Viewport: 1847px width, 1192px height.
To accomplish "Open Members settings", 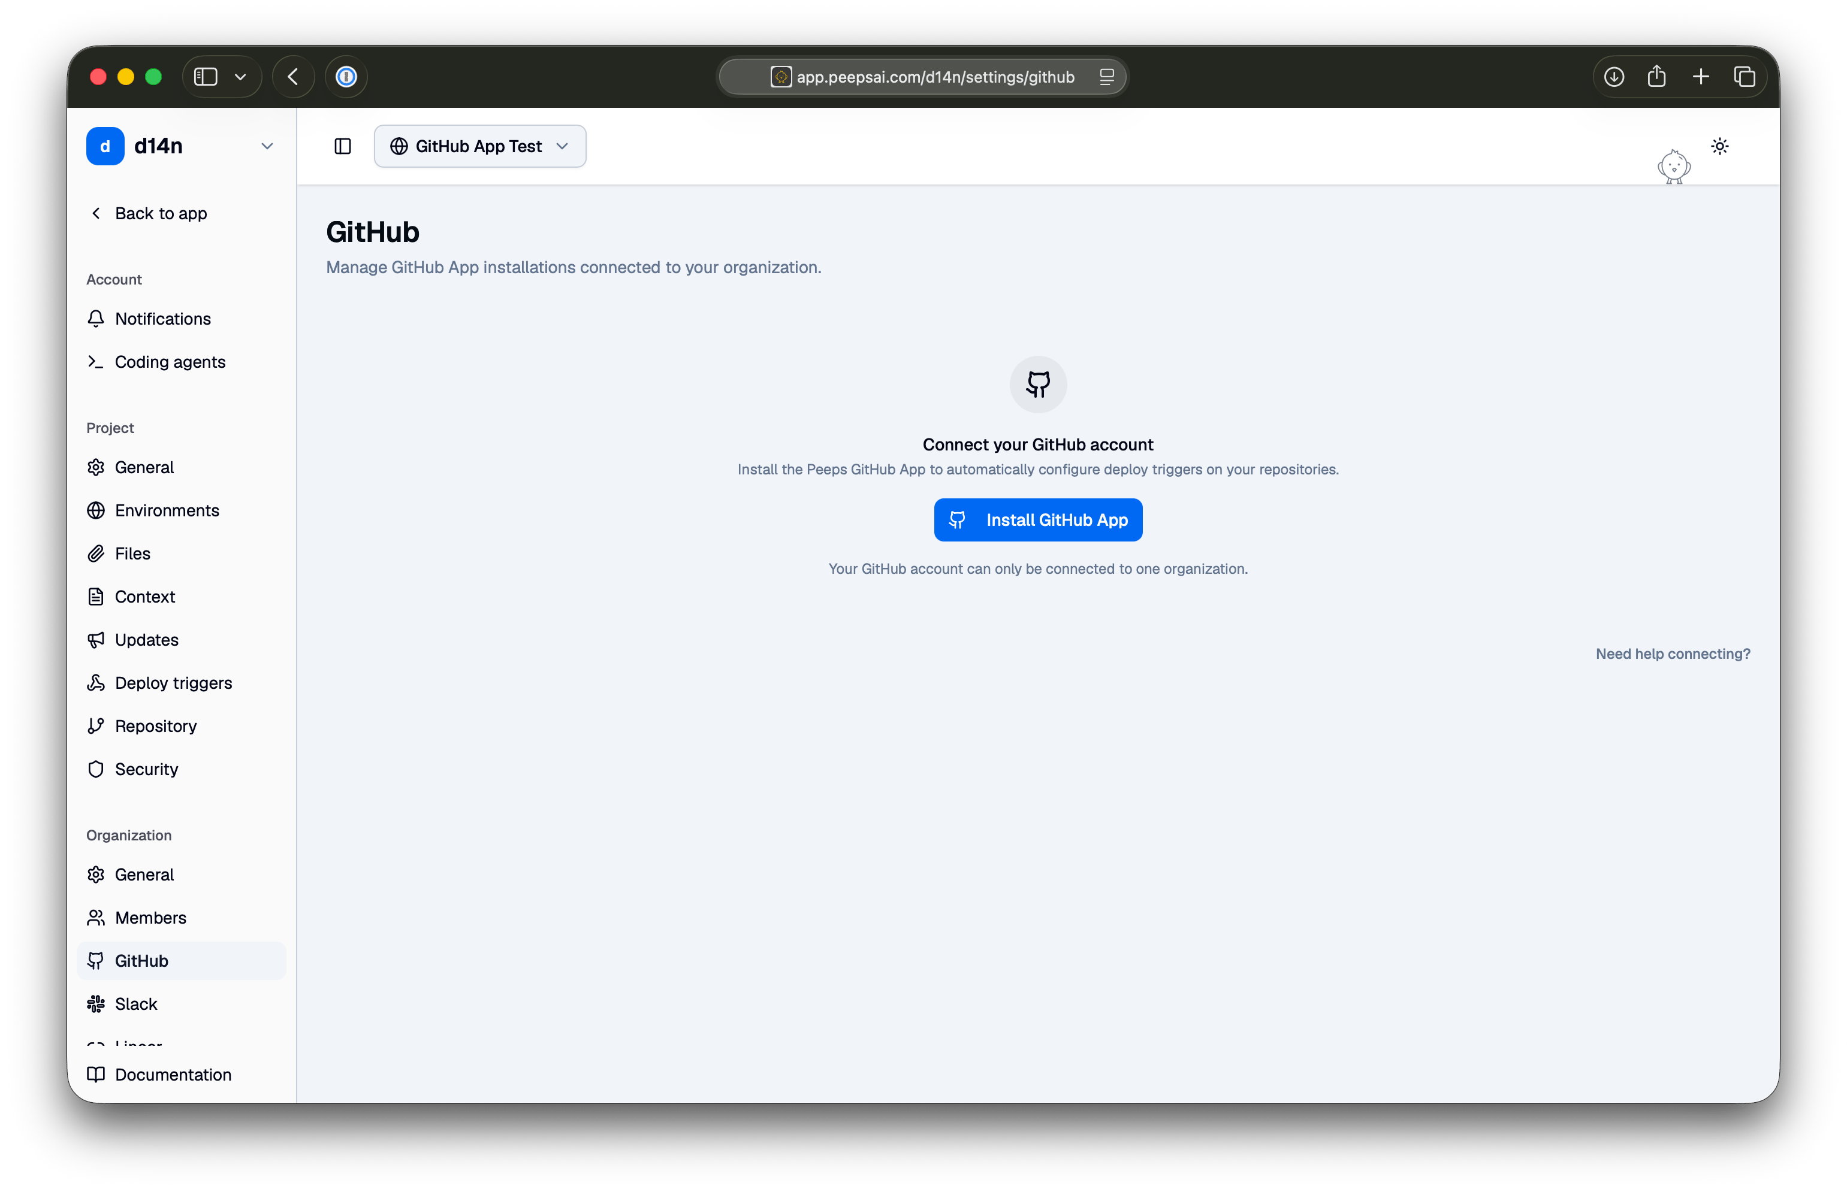I will (181, 917).
